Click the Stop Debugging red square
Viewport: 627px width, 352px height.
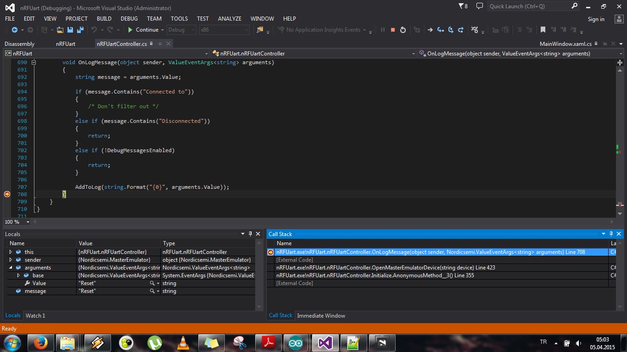pyautogui.click(x=393, y=30)
